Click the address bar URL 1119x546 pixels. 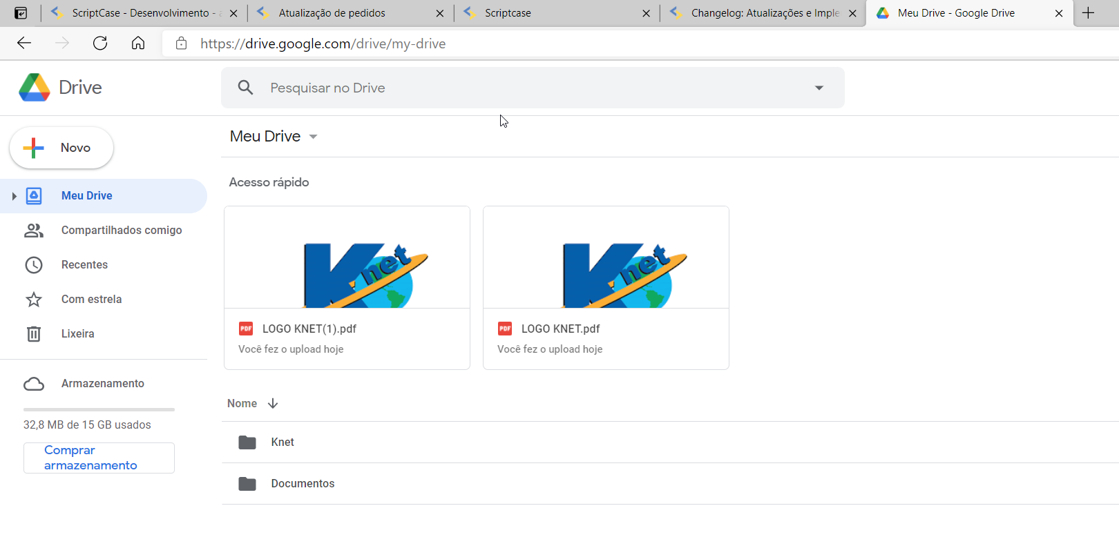point(323,44)
